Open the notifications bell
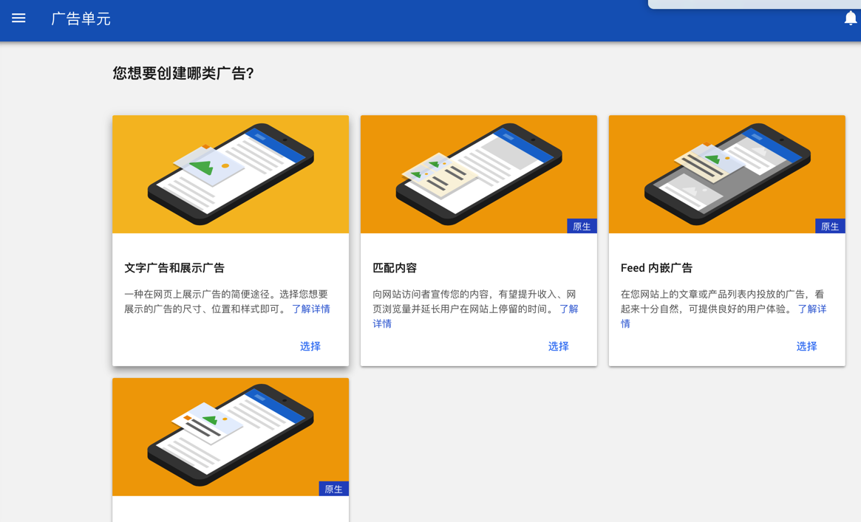 pos(850,18)
